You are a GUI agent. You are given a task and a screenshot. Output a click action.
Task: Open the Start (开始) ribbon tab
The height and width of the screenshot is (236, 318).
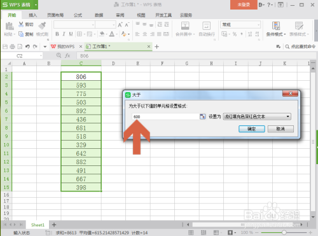point(12,15)
